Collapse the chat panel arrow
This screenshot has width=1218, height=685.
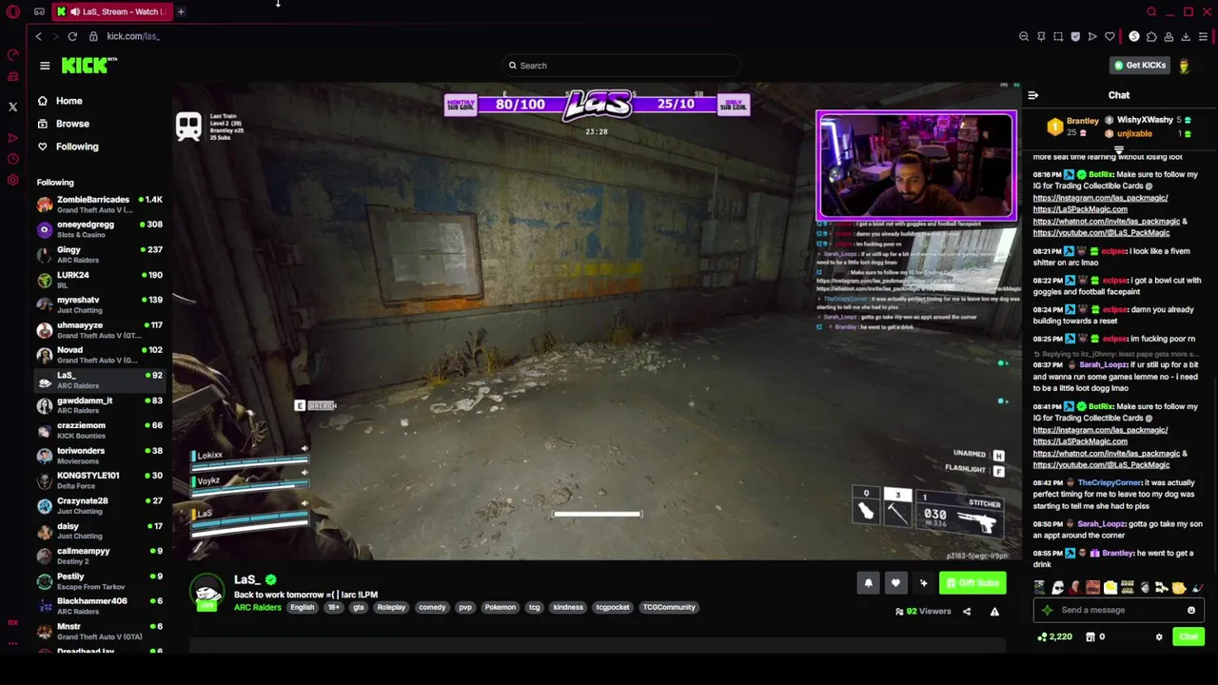pyautogui.click(x=1033, y=95)
